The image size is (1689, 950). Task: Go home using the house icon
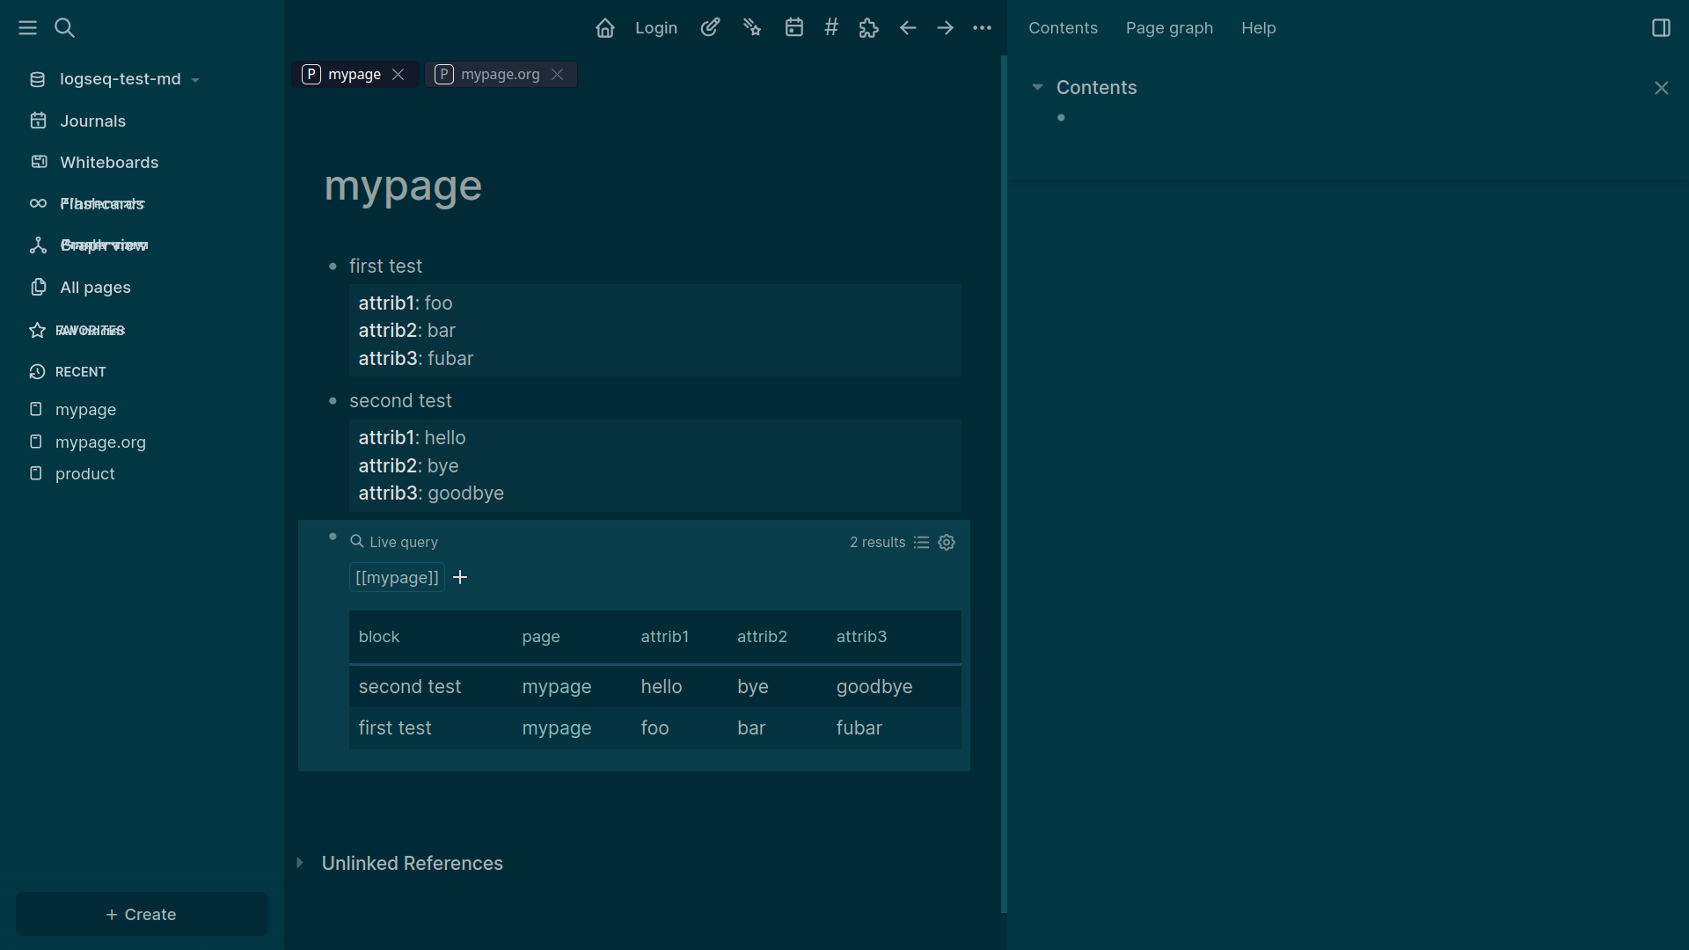[x=604, y=27]
